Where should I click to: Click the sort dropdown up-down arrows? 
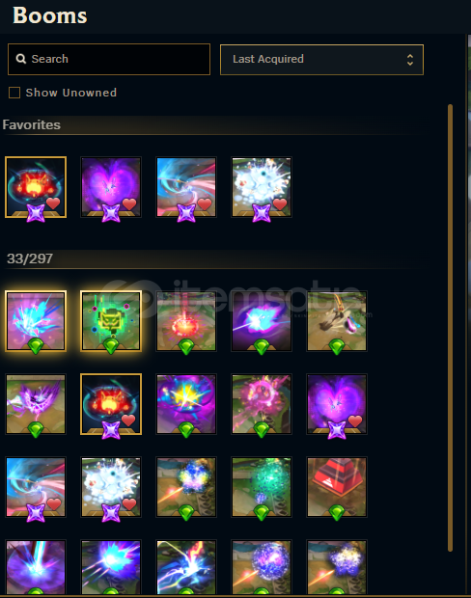pos(410,60)
